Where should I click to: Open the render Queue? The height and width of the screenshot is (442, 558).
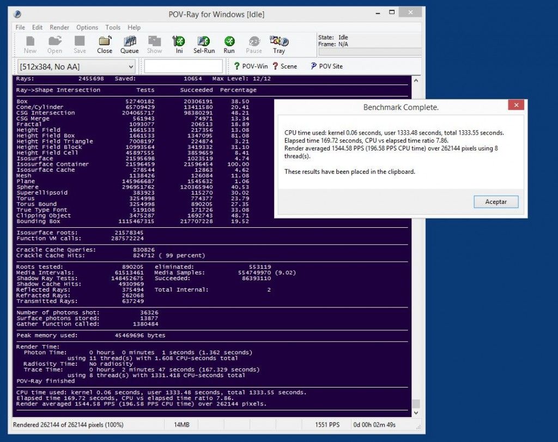pyautogui.click(x=130, y=45)
